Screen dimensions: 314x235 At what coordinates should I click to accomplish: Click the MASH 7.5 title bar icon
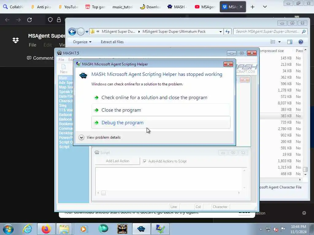[59, 53]
